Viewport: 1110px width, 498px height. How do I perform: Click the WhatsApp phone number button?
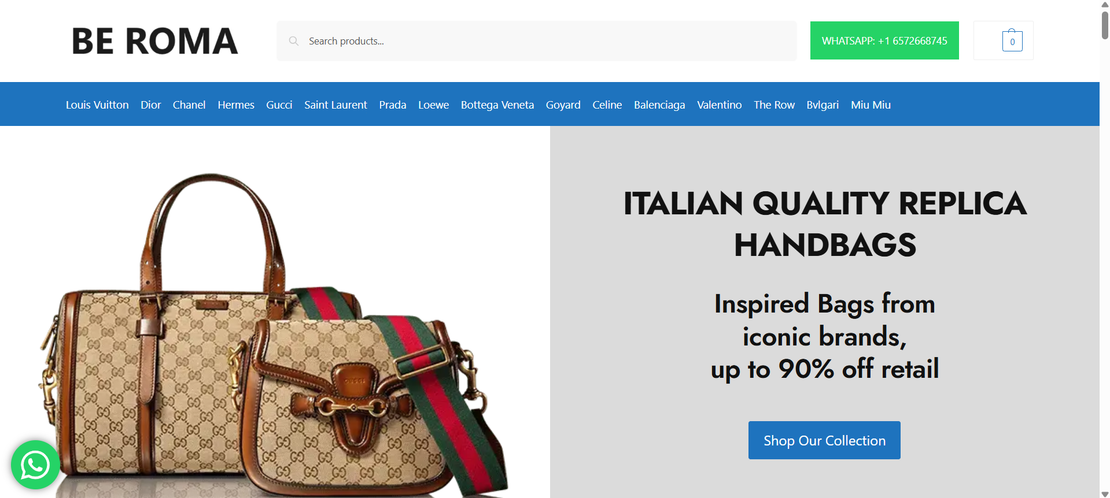(884, 40)
